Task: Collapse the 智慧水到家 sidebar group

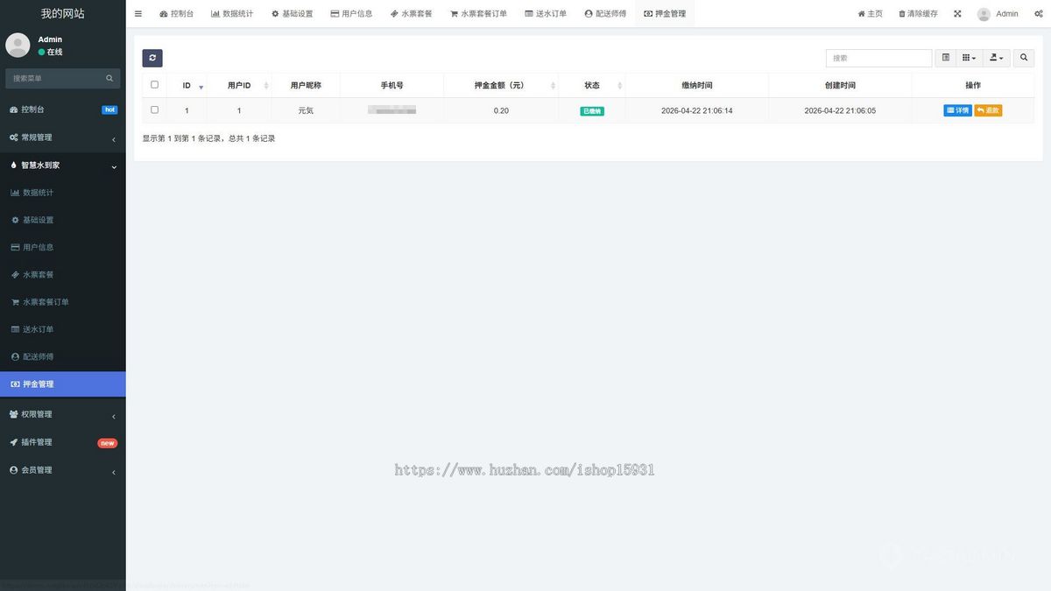Action: (x=63, y=165)
